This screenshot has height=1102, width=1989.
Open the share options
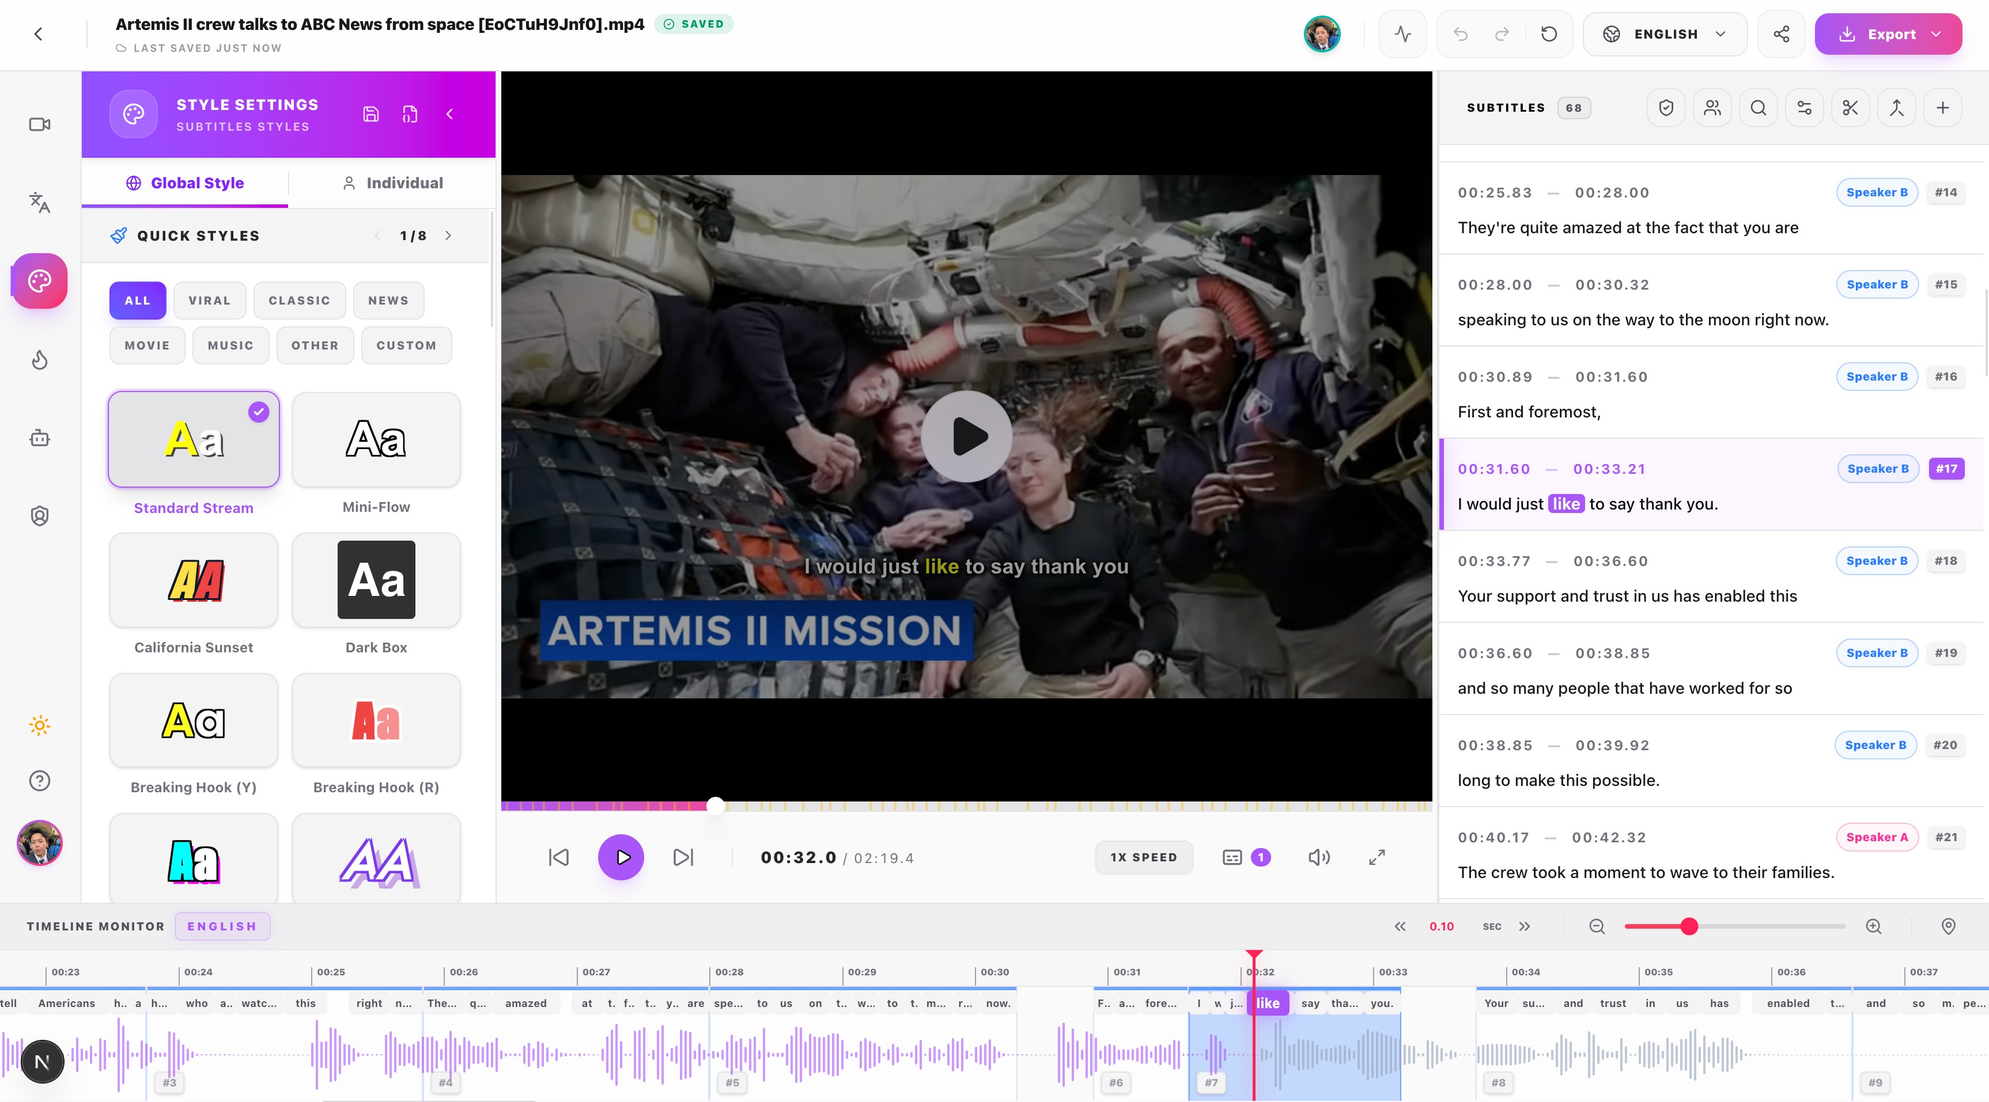(x=1782, y=34)
